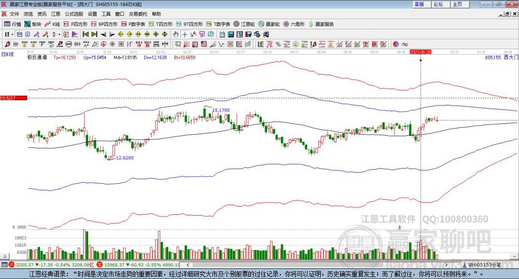Open the T四方形 tool
The height and width of the screenshot is (279, 519).
[x=161, y=24]
